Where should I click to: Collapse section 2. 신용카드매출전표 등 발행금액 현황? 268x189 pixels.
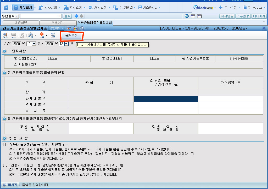coord(4,73)
